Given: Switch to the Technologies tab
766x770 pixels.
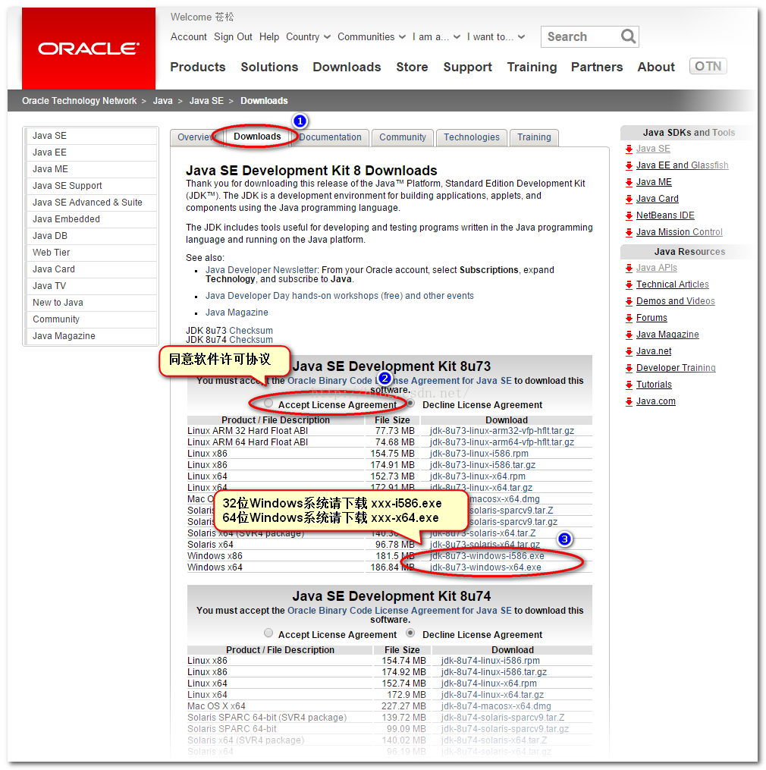Looking at the screenshot, I should point(472,137).
